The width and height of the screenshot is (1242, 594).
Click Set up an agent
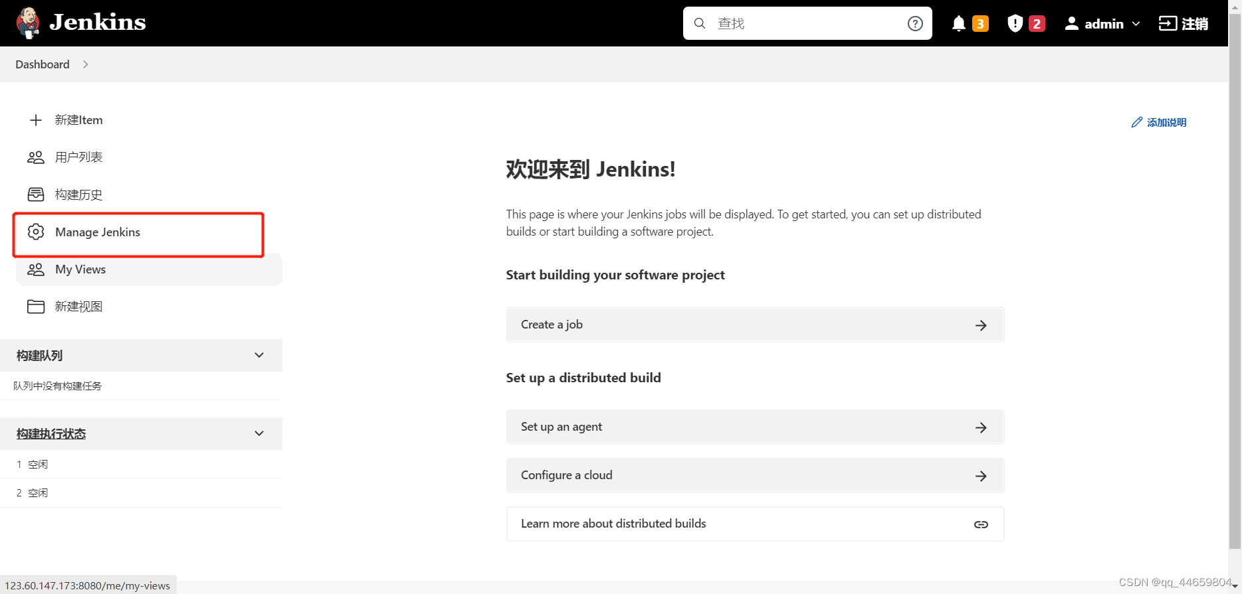755,427
